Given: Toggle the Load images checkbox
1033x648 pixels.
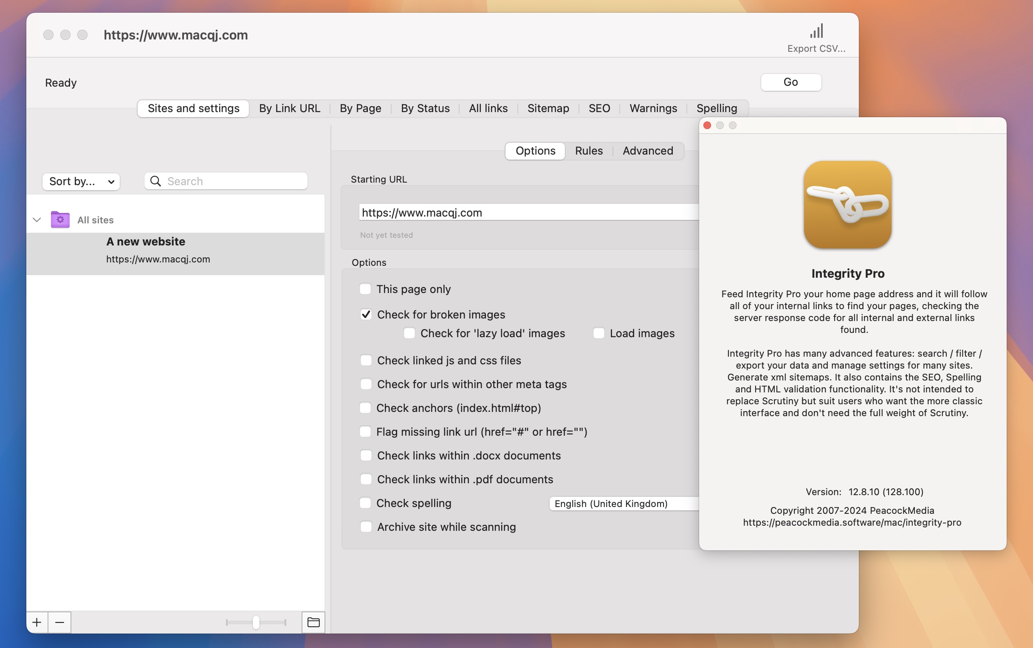Looking at the screenshot, I should (599, 333).
